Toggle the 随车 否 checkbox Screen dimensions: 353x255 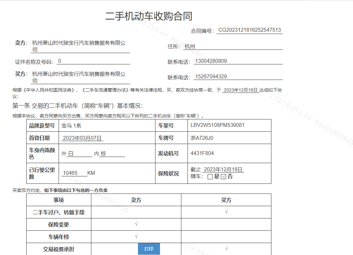pyautogui.click(x=223, y=176)
